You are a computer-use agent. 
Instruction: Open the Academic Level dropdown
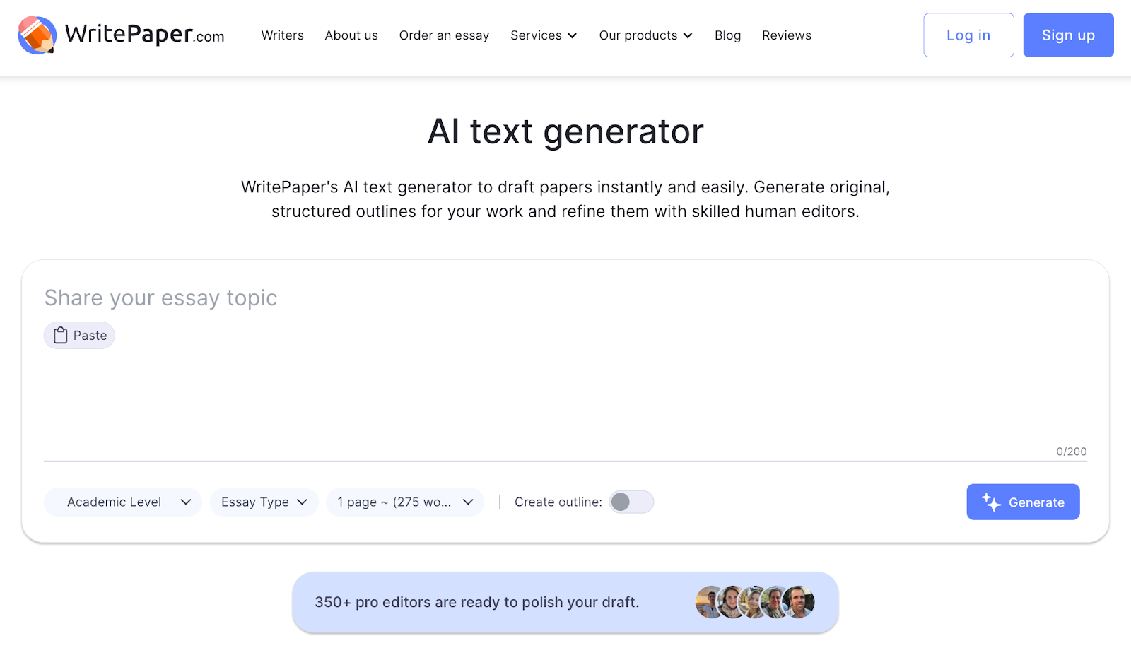pyautogui.click(x=123, y=502)
